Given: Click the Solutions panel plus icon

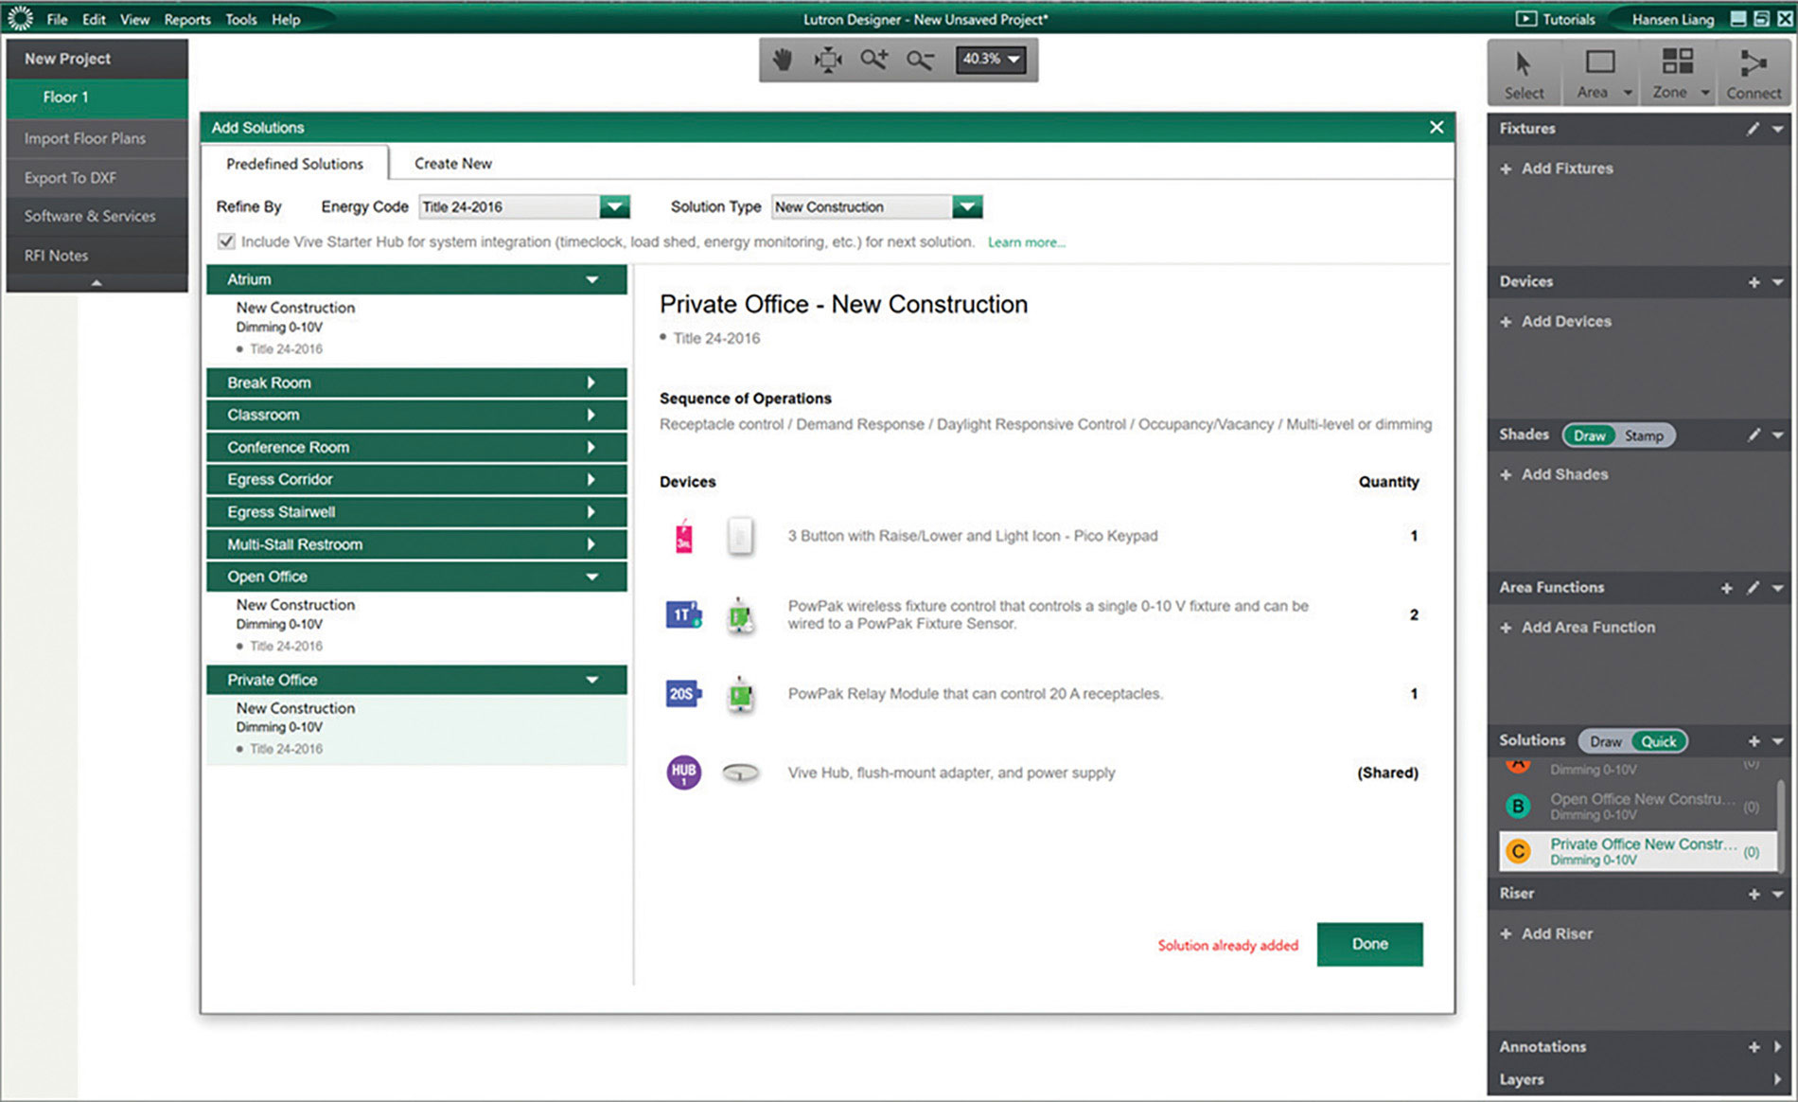Looking at the screenshot, I should 1754,741.
